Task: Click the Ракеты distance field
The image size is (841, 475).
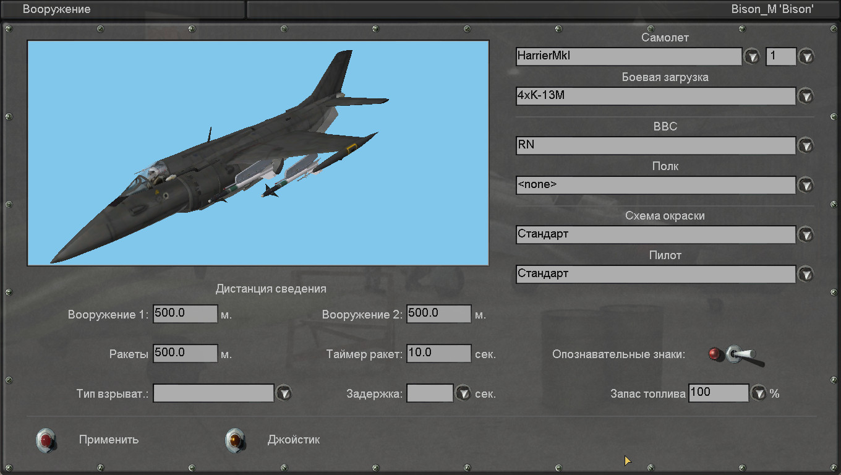Action: 186,353
